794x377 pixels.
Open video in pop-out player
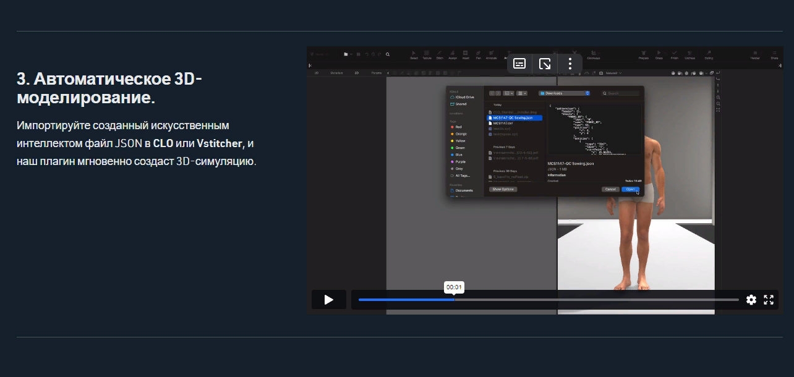(x=545, y=64)
